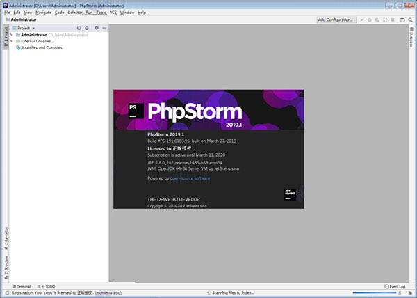Select Scratches and Consoles item
The height and width of the screenshot is (298, 417).
[x=41, y=47]
